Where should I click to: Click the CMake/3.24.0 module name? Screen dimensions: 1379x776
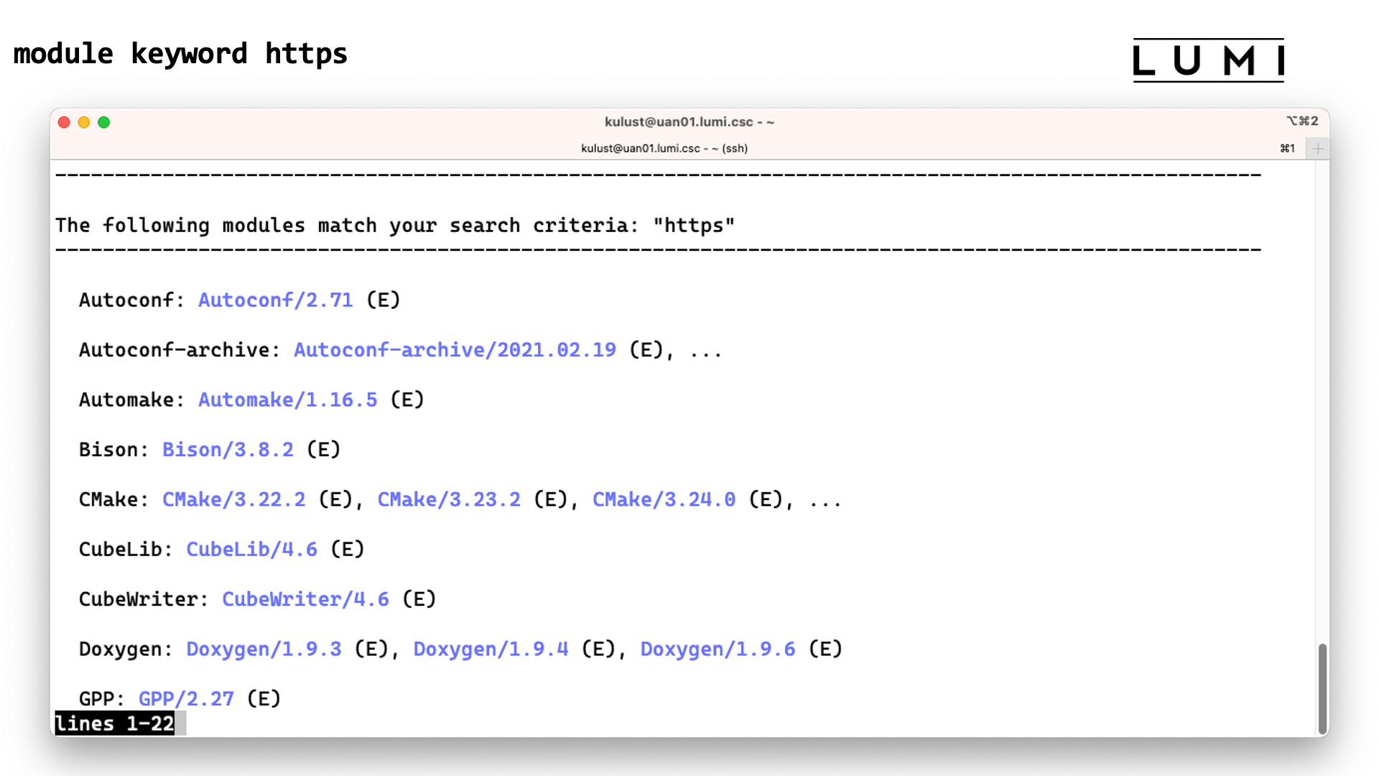(x=664, y=499)
